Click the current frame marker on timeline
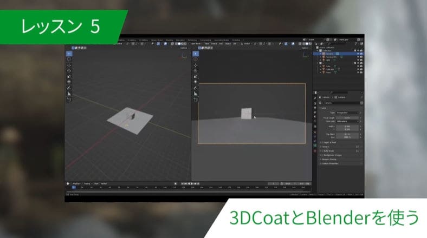The width and height of the screenshot is (427, 238). point(74,188)
